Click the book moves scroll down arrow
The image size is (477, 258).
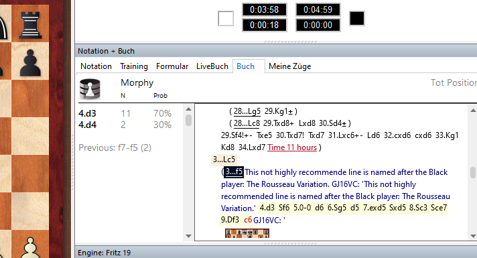[x=189, y=236]
